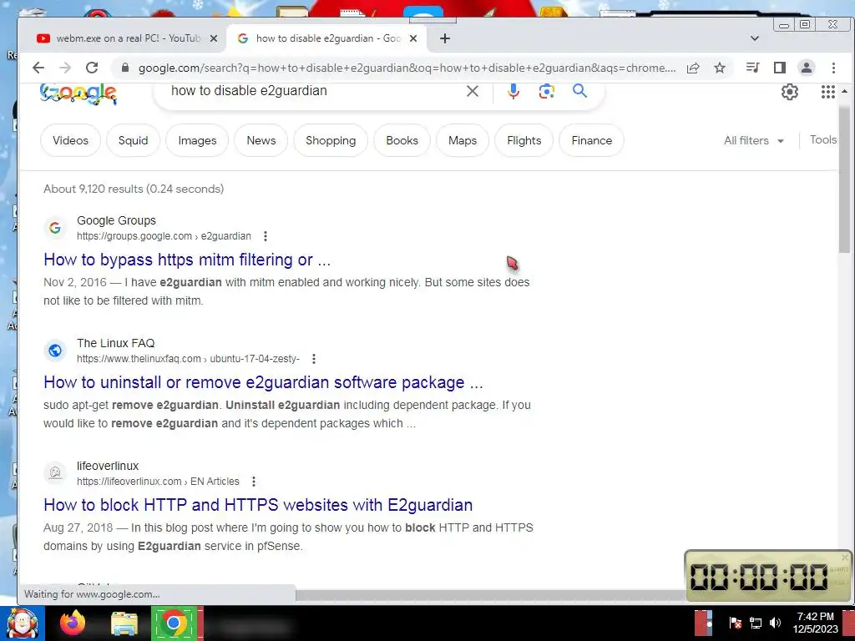Open the media control icon in toolbar
The height and width of the screenshot is (641, 855).
753,68
